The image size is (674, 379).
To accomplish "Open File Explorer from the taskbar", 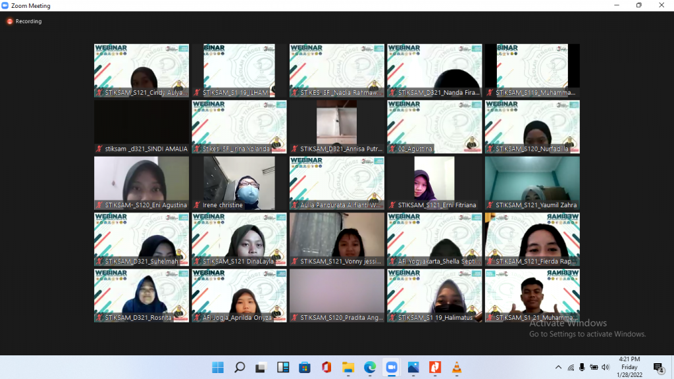I will (x=348, y=367).
